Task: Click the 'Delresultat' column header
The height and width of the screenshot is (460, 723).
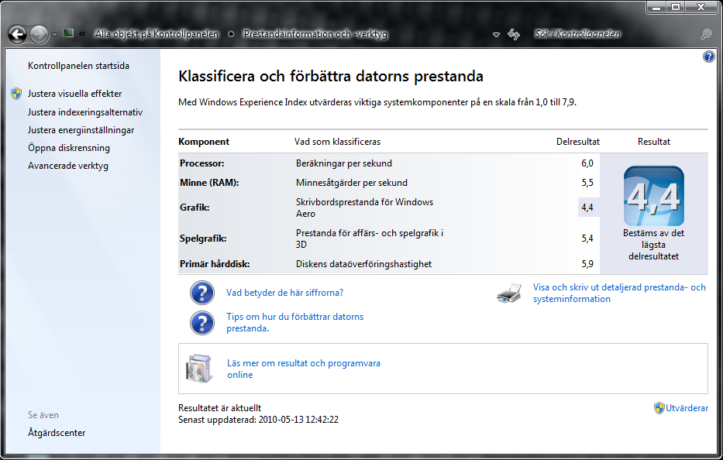Action: click(x=578, y=142)
